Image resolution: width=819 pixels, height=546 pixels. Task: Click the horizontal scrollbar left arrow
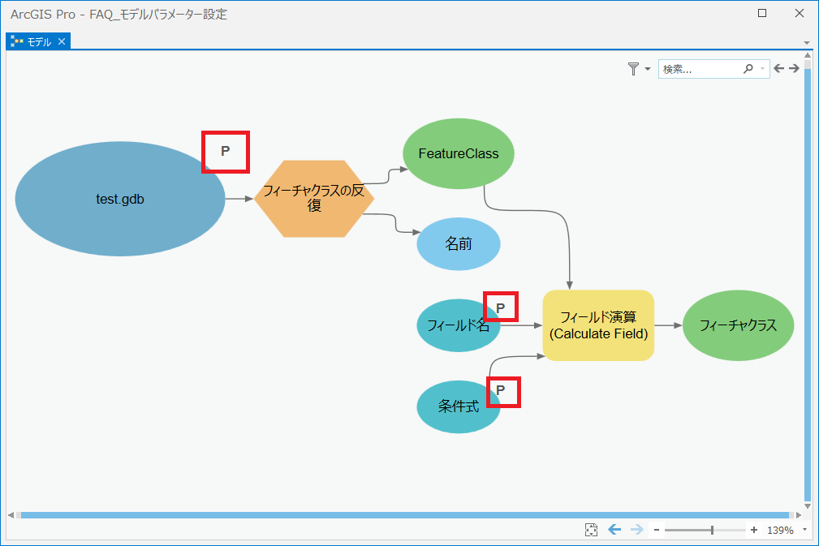(x=11, y=515)
